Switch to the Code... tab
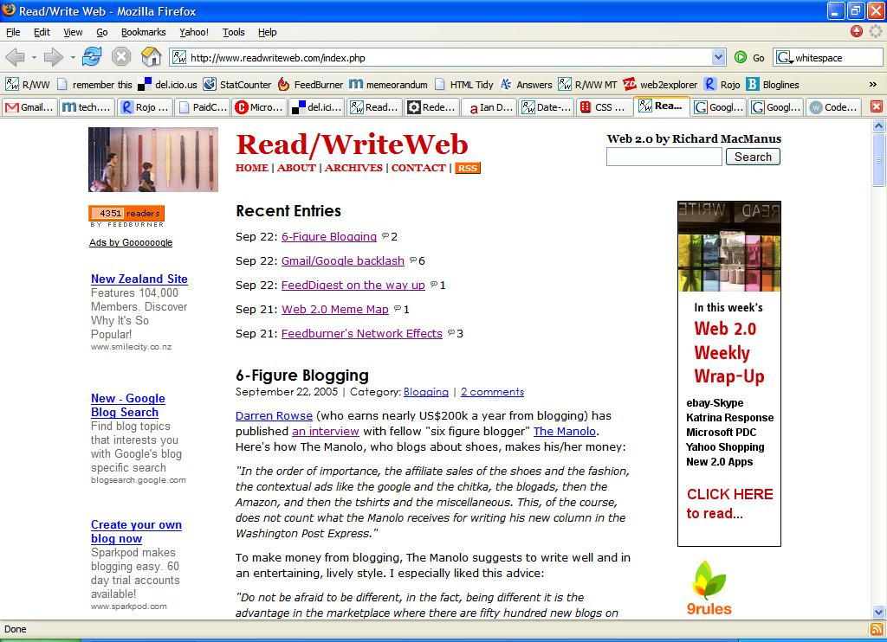 [x=834, y=106]
